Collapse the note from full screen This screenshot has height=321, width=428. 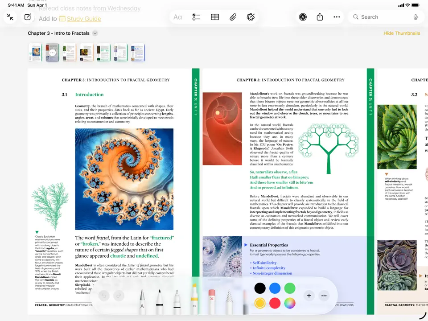[10, 17]
